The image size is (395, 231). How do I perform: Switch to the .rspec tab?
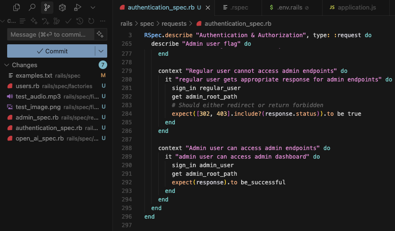point(237,8)
